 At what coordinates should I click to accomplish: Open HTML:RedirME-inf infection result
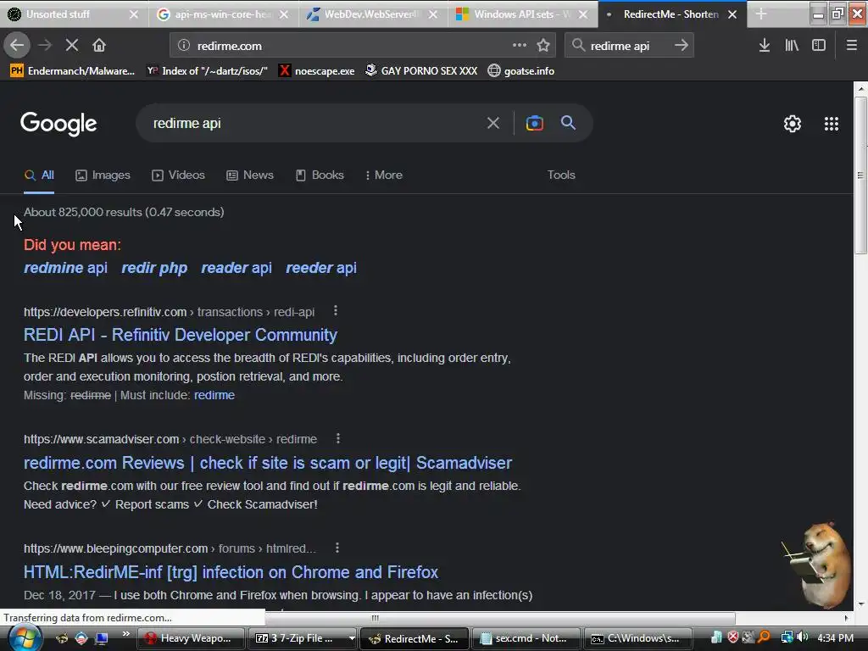tap(231, 572)
